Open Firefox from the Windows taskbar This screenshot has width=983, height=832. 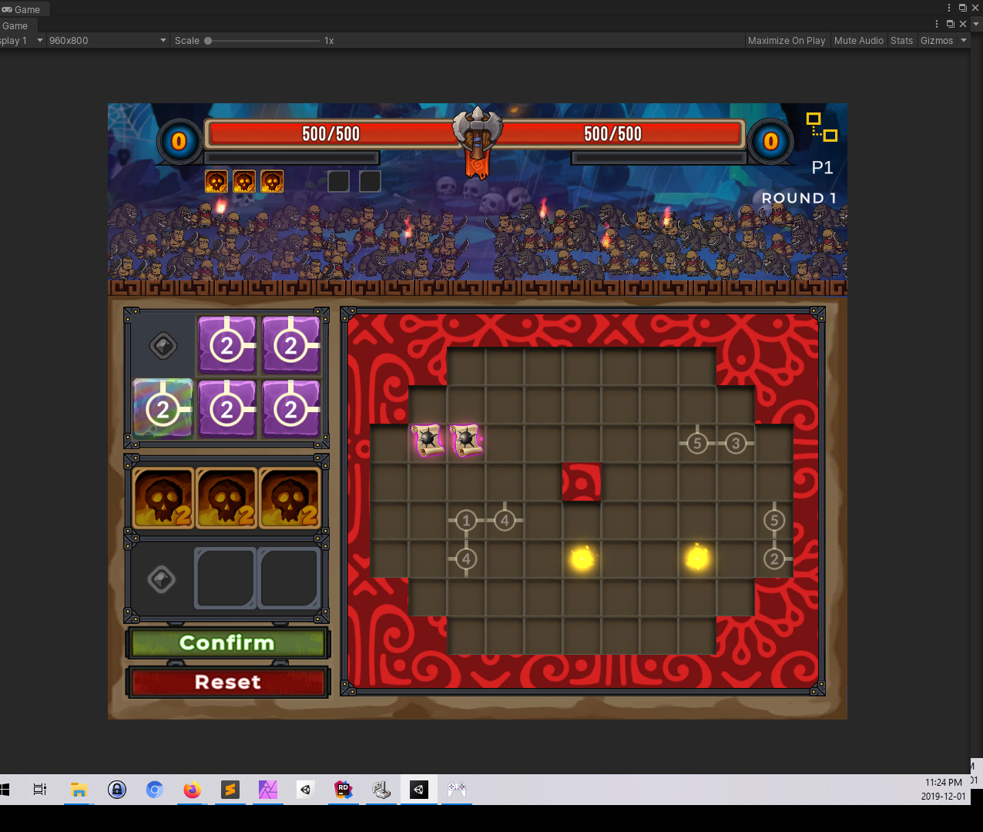tap(192, 790)
